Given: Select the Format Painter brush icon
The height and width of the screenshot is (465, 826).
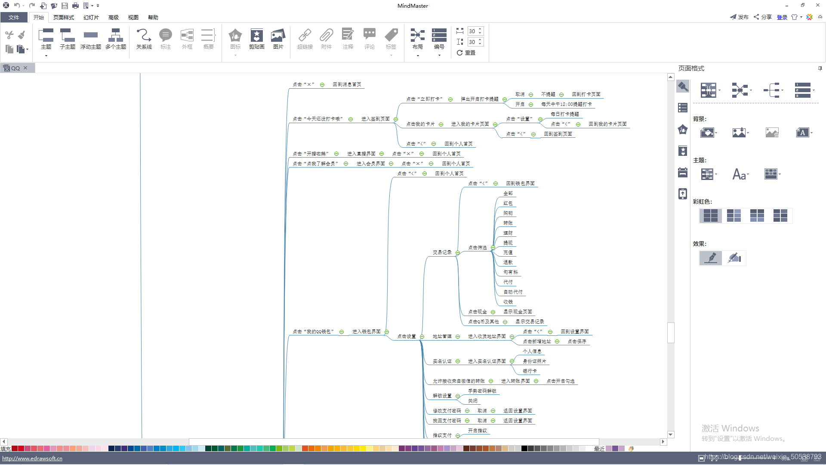Looking at the screenshot, I should click(22, 35).
